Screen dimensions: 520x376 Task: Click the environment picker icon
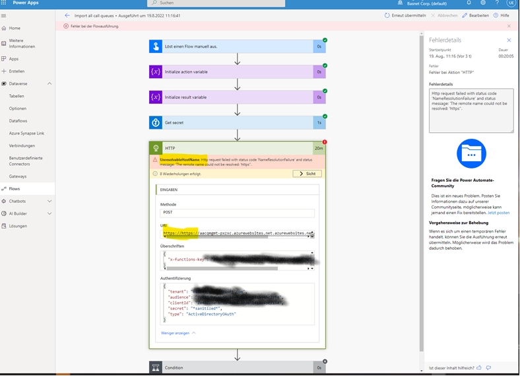401,3
